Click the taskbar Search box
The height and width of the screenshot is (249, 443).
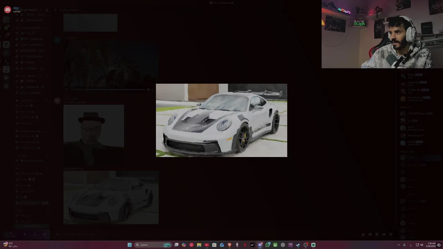pyautogui.click(x=153, y=245)
